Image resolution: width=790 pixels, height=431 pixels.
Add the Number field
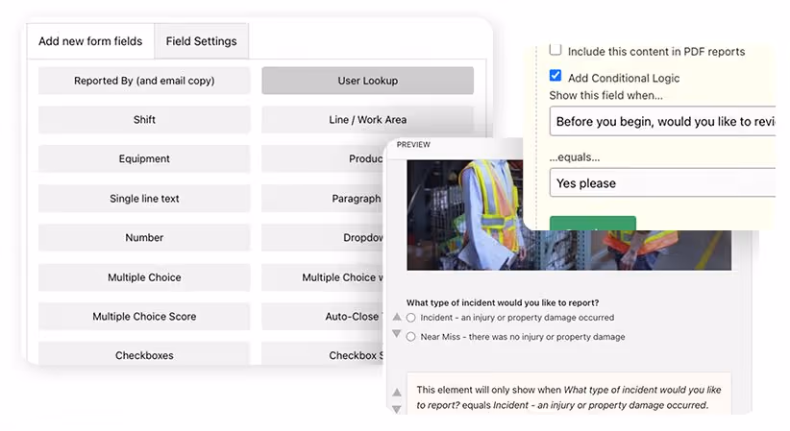coord(144,238)
